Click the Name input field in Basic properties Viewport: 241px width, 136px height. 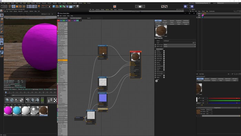[179, 41]
